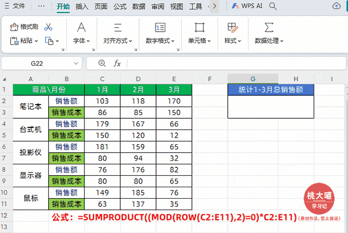The height and width of the screenshot is (233, 348).
Task: Select column G header
Action: 253,79
